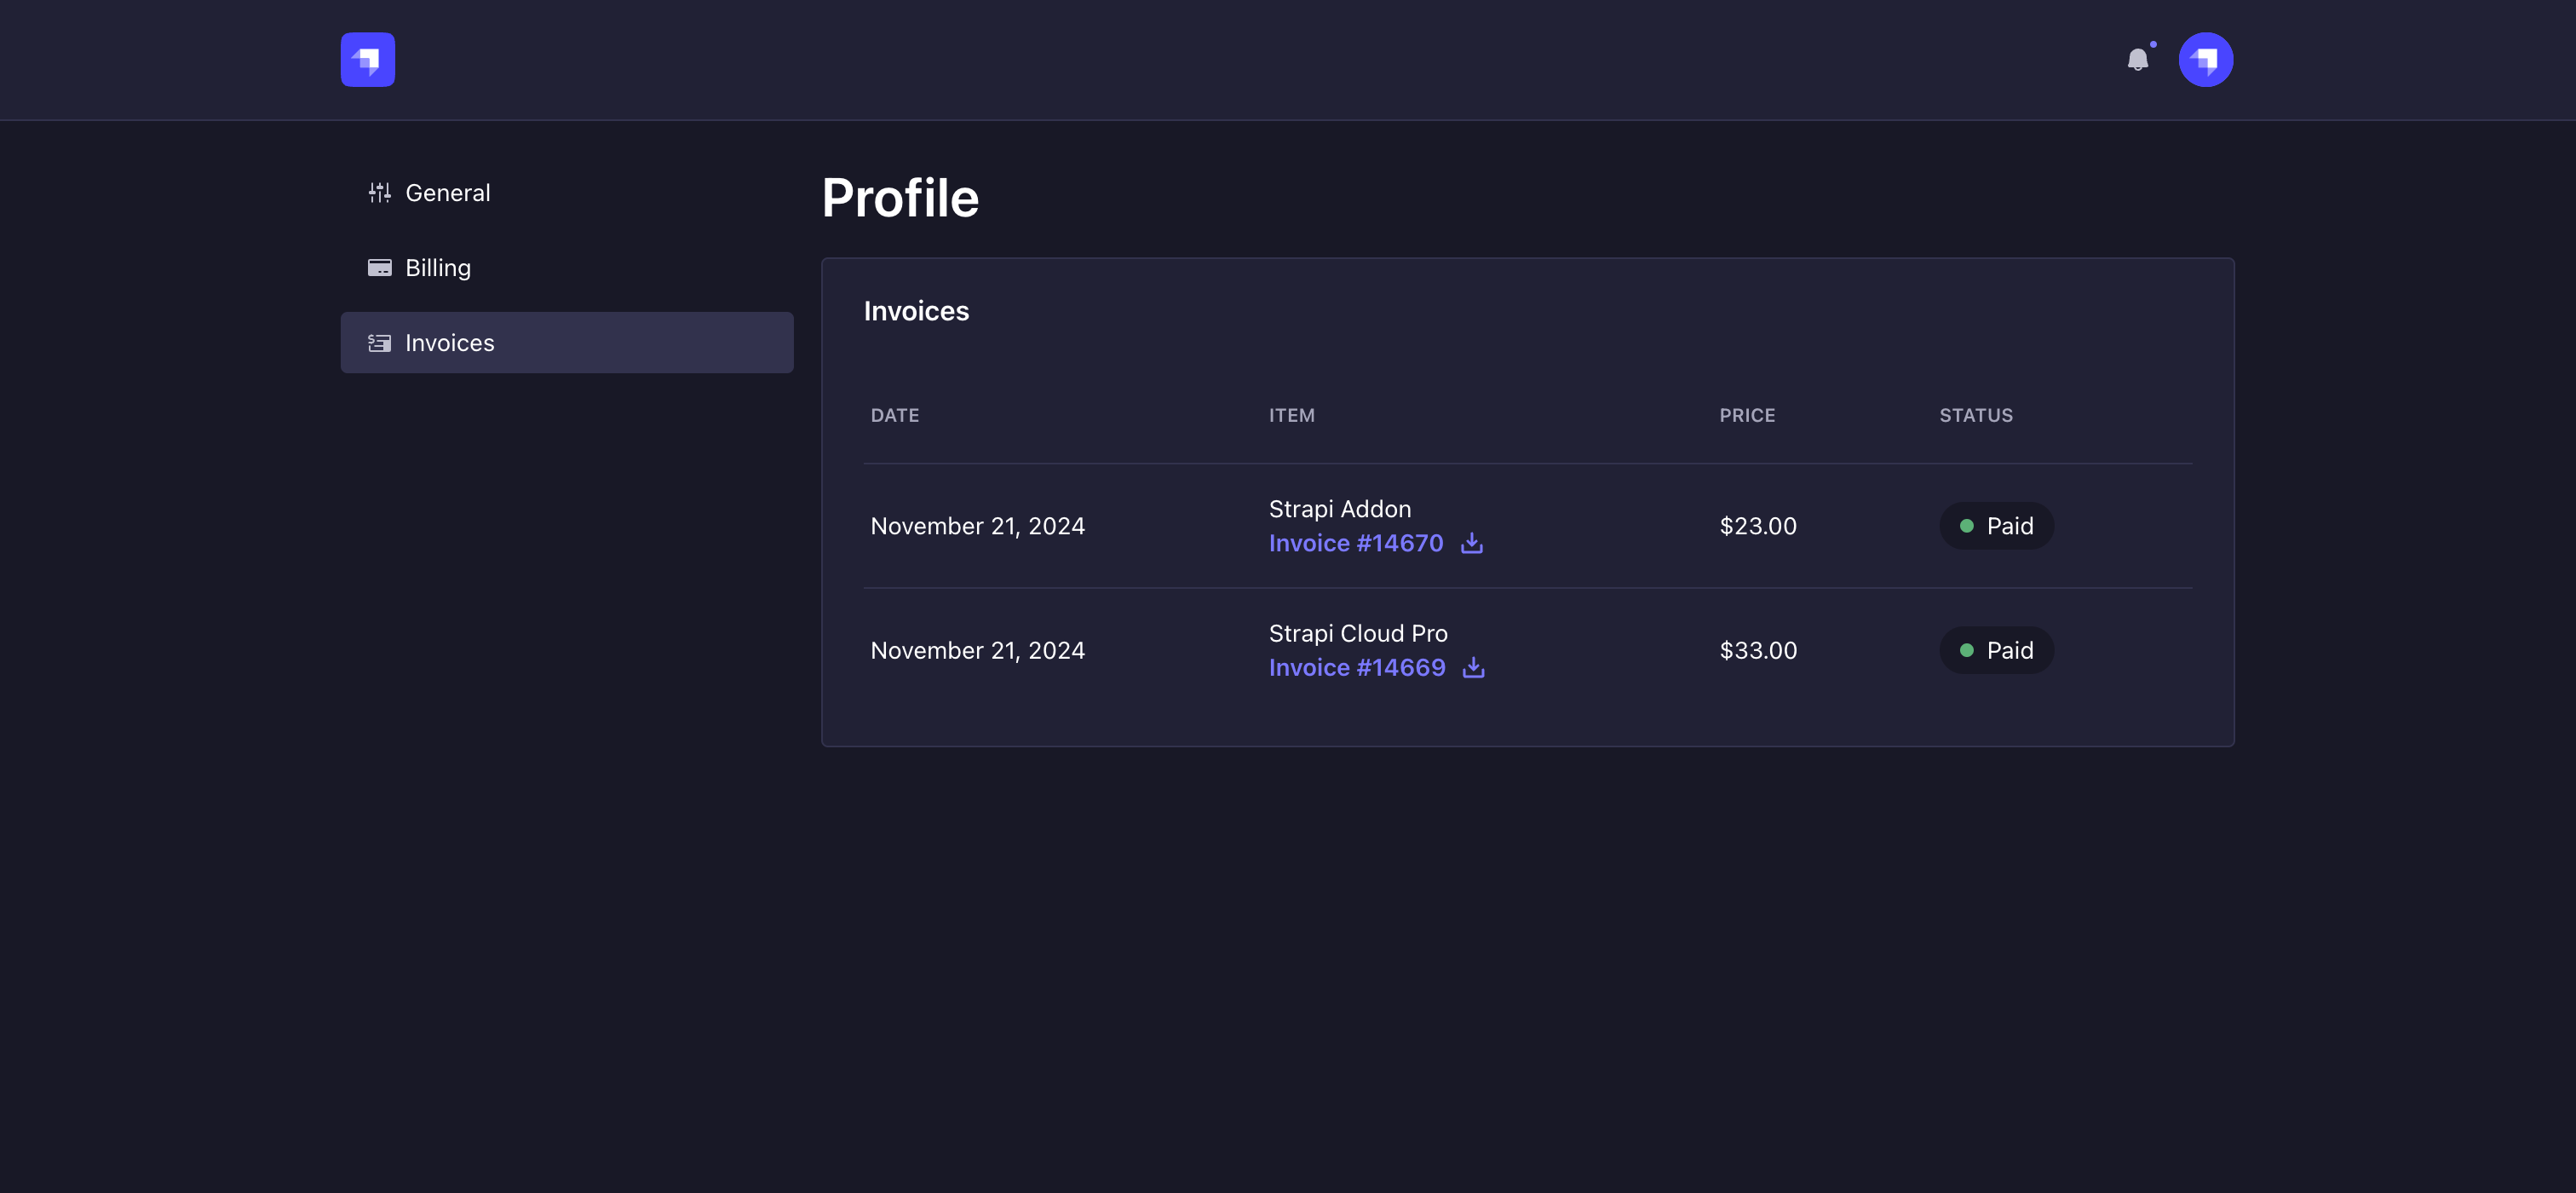The image size is (2576, 1193).
Task: Click the credit card icon beside Billing
Action: 379,267
